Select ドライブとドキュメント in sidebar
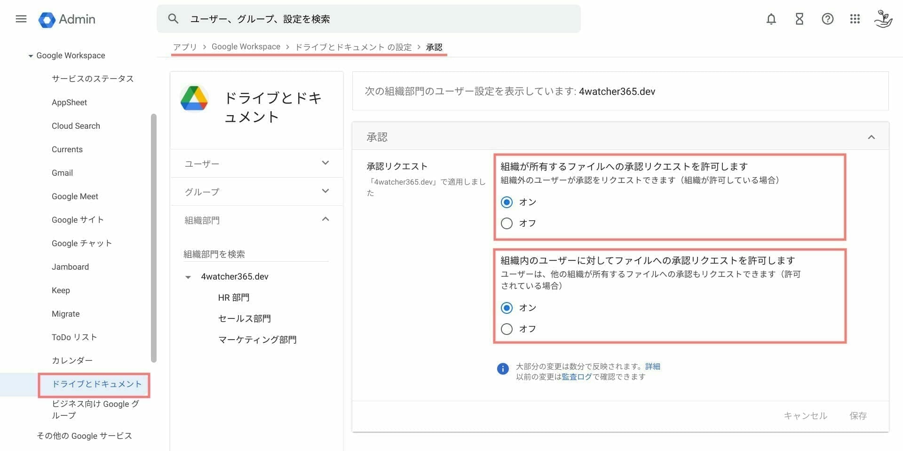Image resolution: width=903 pixels, height=451 pixels. point(96,384)
